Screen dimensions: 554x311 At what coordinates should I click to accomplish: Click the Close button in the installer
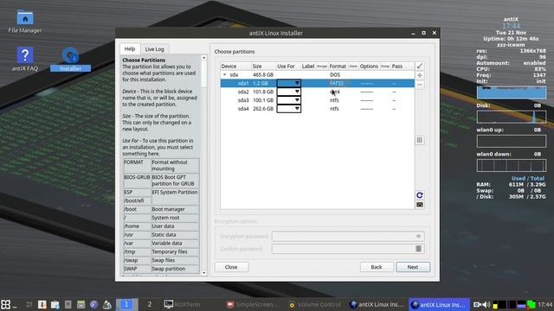tap(231, 267)
